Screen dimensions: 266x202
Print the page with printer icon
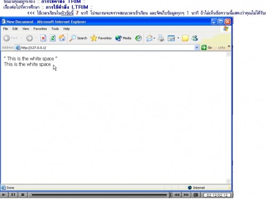(x=161, y=38)
